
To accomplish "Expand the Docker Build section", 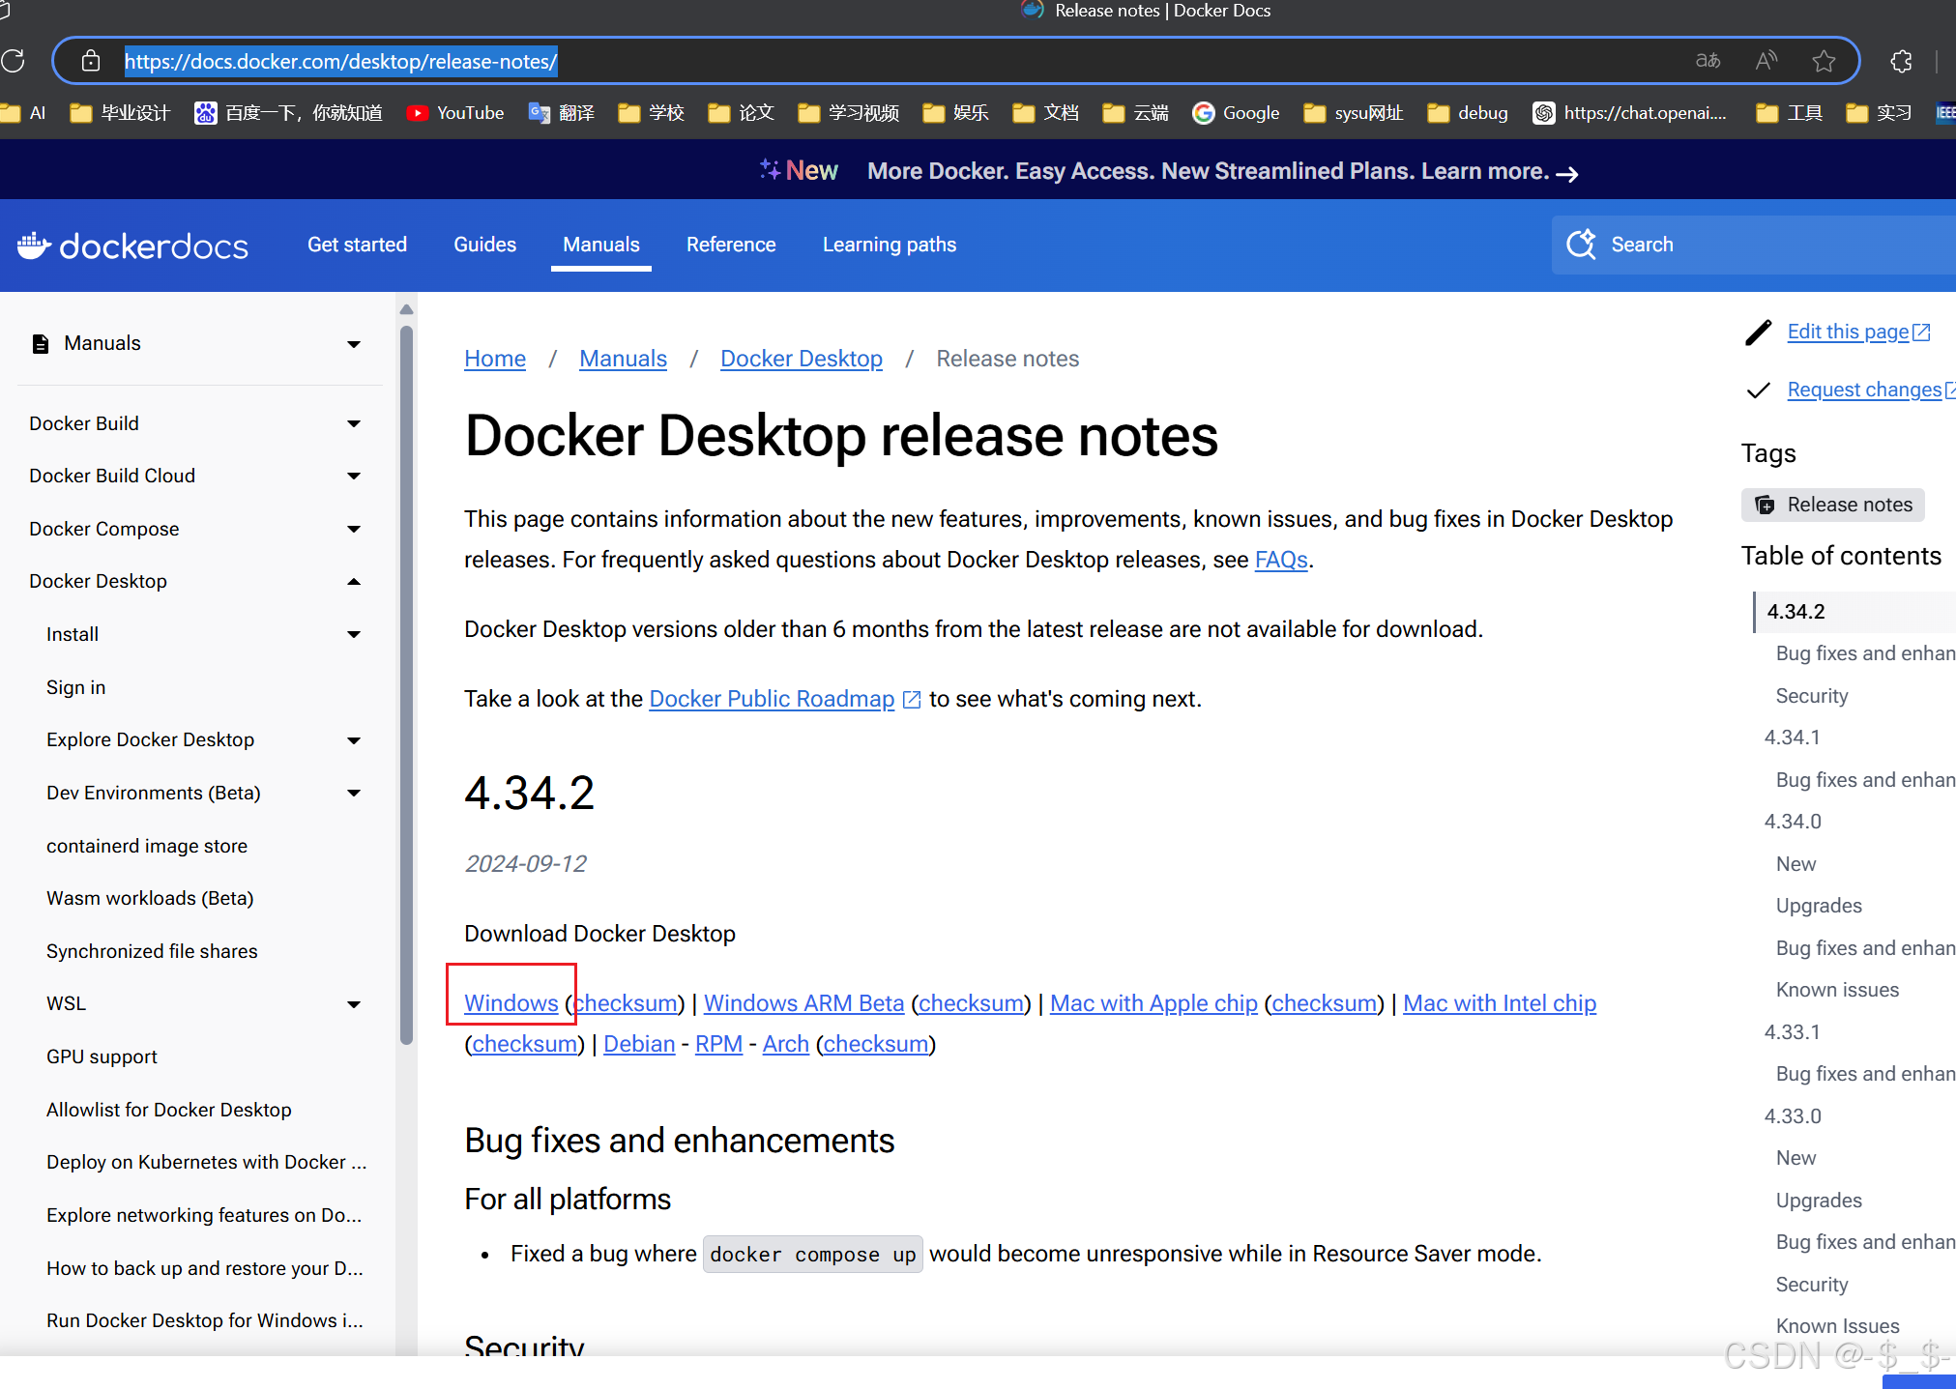I will pos(354,424).
